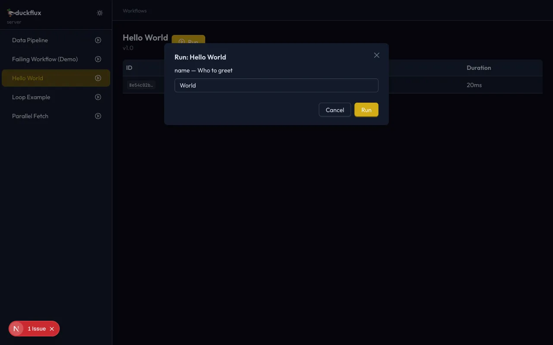Click the red N avatar icon
Viewport: 553px width, 345px height.
[16, 329]
